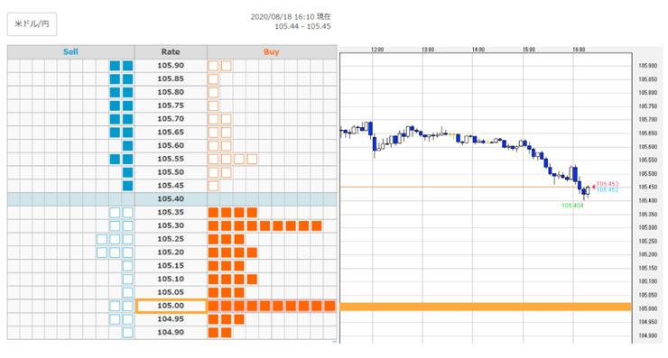Select the 105.50 rate cell
The image size is (668, 358).
pyautogui.click(x=171, y=172)
